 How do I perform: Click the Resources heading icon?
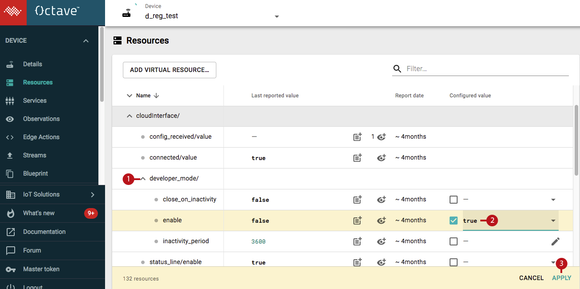pyautogui.click(x=118, y=40)
